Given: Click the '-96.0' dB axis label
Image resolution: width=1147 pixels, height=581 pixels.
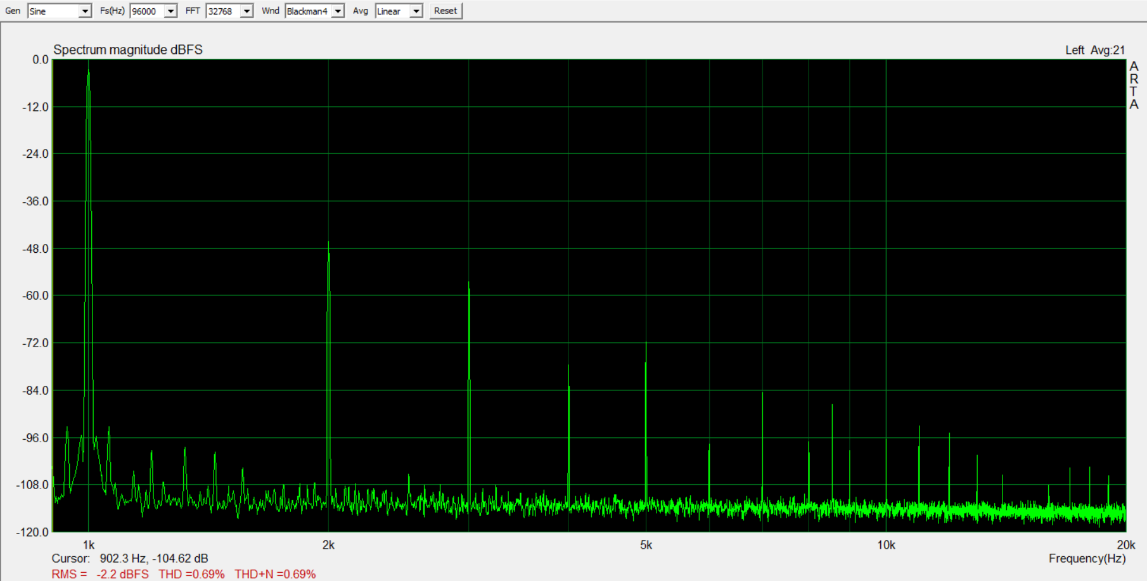Looking at the screenshot, I should pos(35,438).
